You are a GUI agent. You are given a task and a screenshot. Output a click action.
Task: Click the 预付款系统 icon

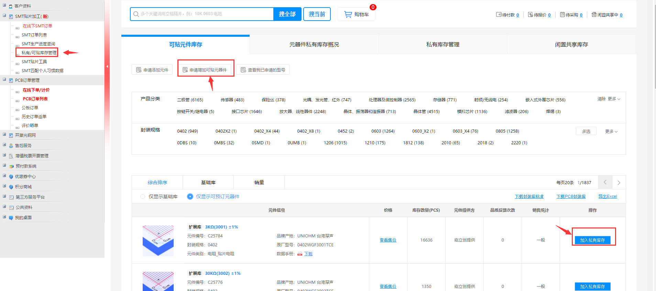coord(11,166)
